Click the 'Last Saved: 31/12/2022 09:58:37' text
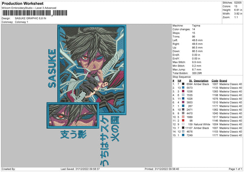244x172 pixels. [x=80, y=169]
